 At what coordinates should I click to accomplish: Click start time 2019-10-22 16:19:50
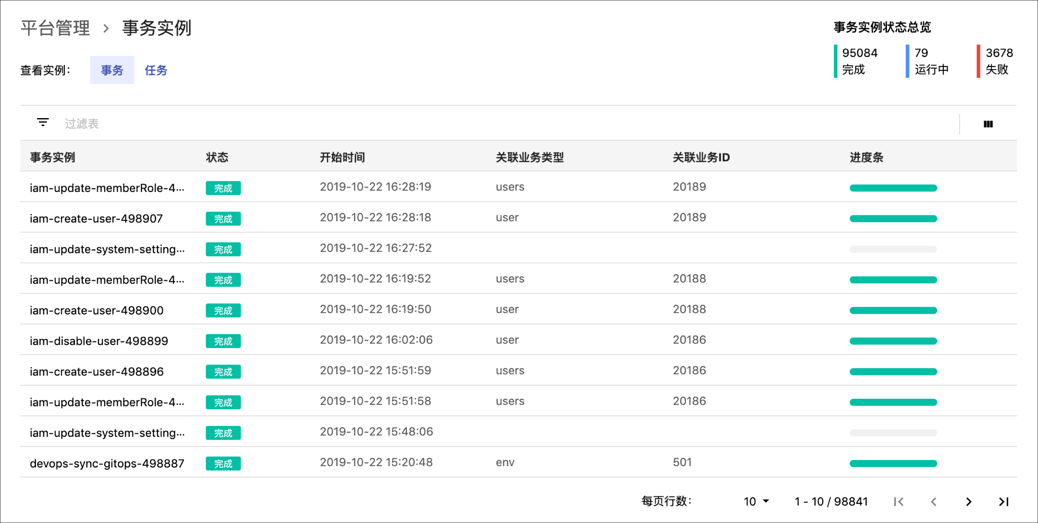pyautogui.click(x=376, y=309)
